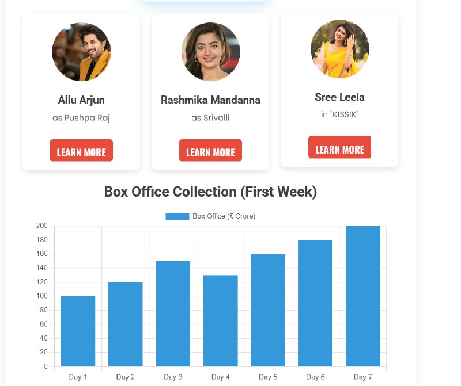Select the Day 6 bar in chart
Viewport: 461px width, 386px height.
tap(315, 303)
